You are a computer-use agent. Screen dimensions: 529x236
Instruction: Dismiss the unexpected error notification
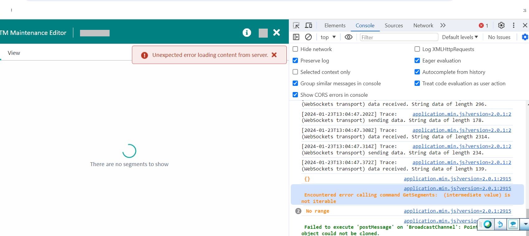tap(274, 55)
